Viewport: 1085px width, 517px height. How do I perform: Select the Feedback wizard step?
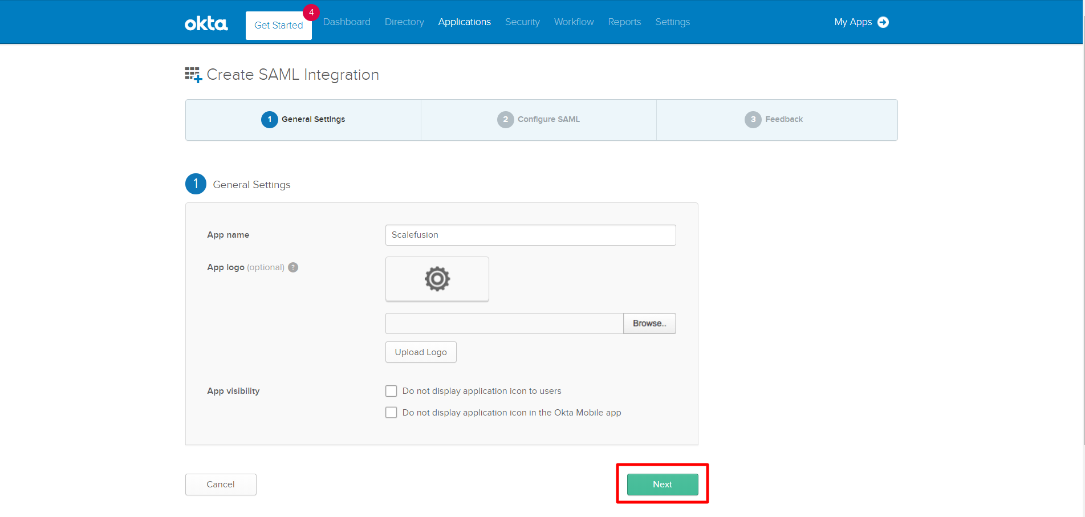[777, 120]
